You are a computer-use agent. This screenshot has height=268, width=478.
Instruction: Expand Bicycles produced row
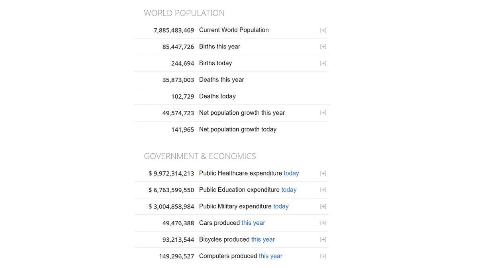point(323,239)
